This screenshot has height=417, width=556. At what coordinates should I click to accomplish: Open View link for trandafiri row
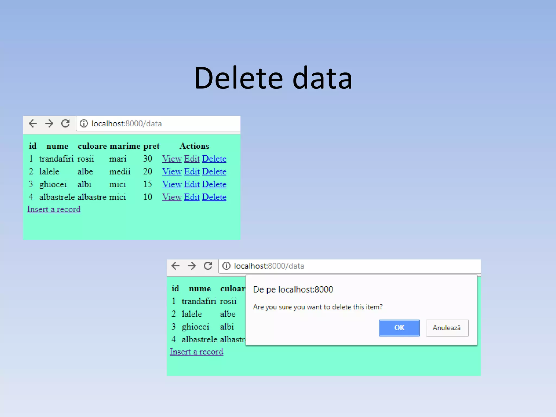172,159
